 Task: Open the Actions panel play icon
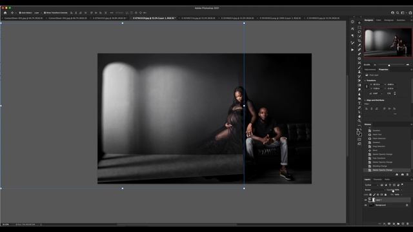point(352,50)
